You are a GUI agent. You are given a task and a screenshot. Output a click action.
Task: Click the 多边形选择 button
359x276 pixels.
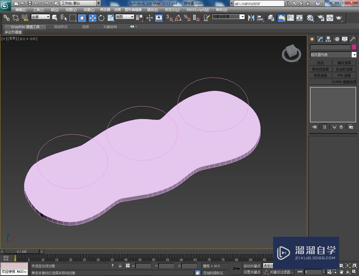pyautogui.click(x=344, y=69)
